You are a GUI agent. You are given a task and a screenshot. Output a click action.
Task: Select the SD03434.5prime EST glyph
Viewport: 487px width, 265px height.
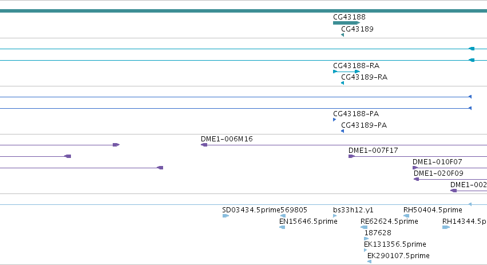point(226,216)
